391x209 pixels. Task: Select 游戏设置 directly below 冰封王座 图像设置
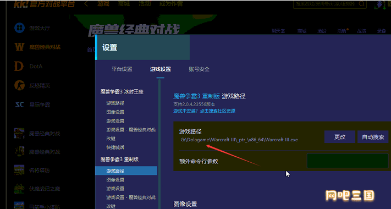pos(115,121)
